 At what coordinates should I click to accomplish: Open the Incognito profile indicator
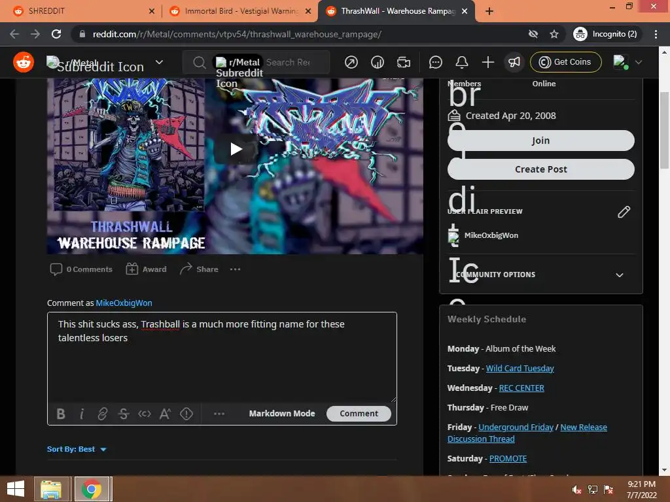pyautogui.click(x=606, y=34)
